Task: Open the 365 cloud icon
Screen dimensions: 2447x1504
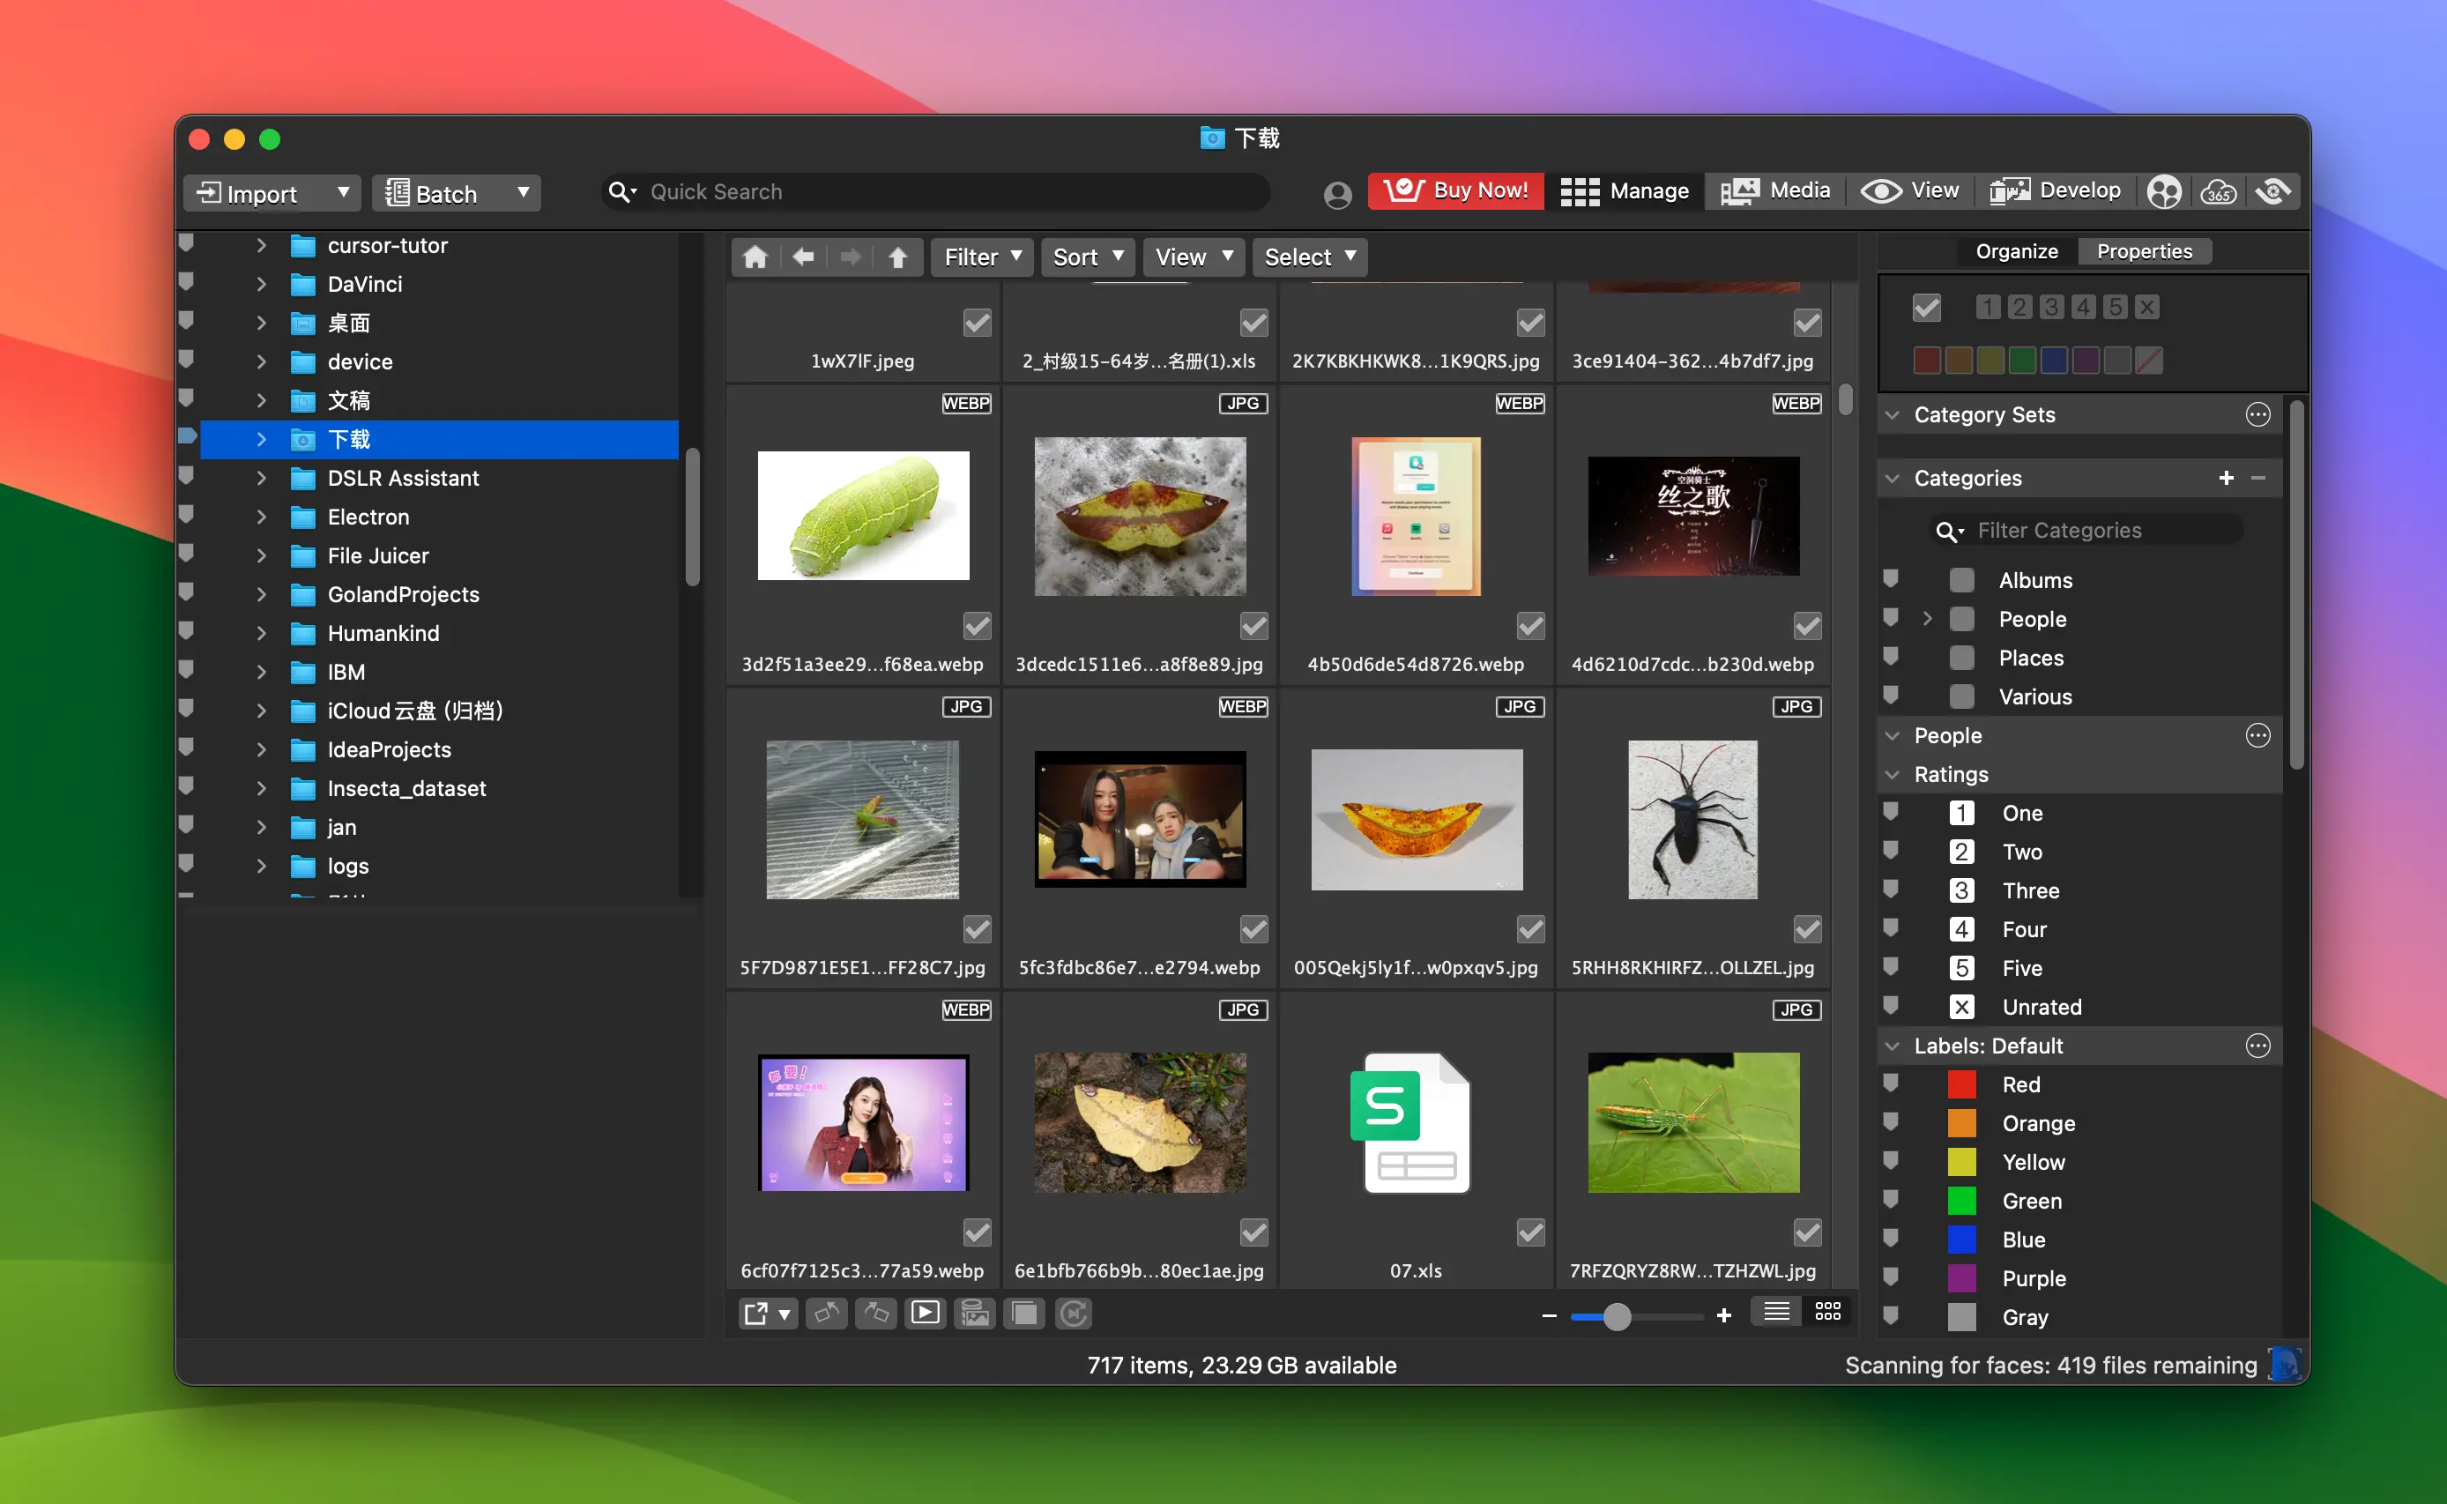Action: click(x=2219, y=191)
